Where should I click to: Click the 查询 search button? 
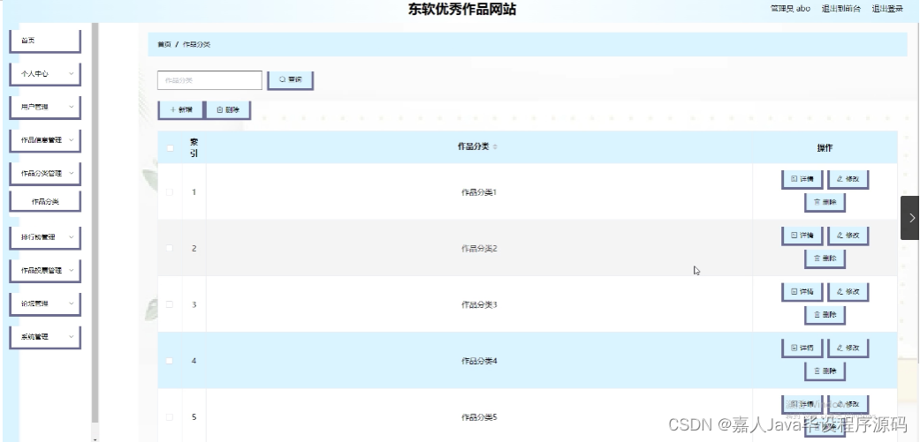click(291, 80)
